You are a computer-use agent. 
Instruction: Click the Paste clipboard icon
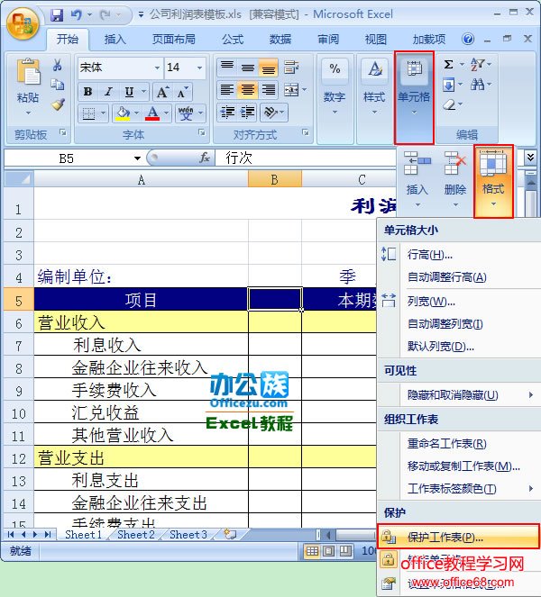(28, 72)
